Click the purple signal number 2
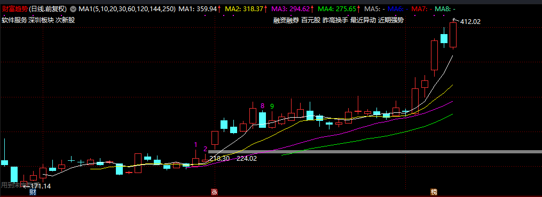This screenshot has height=197, width=542. click(206, 149)
